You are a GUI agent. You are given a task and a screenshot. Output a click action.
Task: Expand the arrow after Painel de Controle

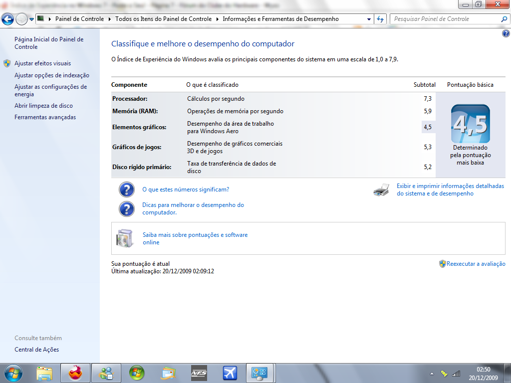pos(109,19)
